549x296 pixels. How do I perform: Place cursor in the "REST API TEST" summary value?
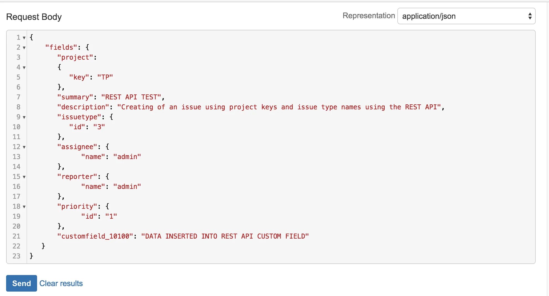coord(131,97)
